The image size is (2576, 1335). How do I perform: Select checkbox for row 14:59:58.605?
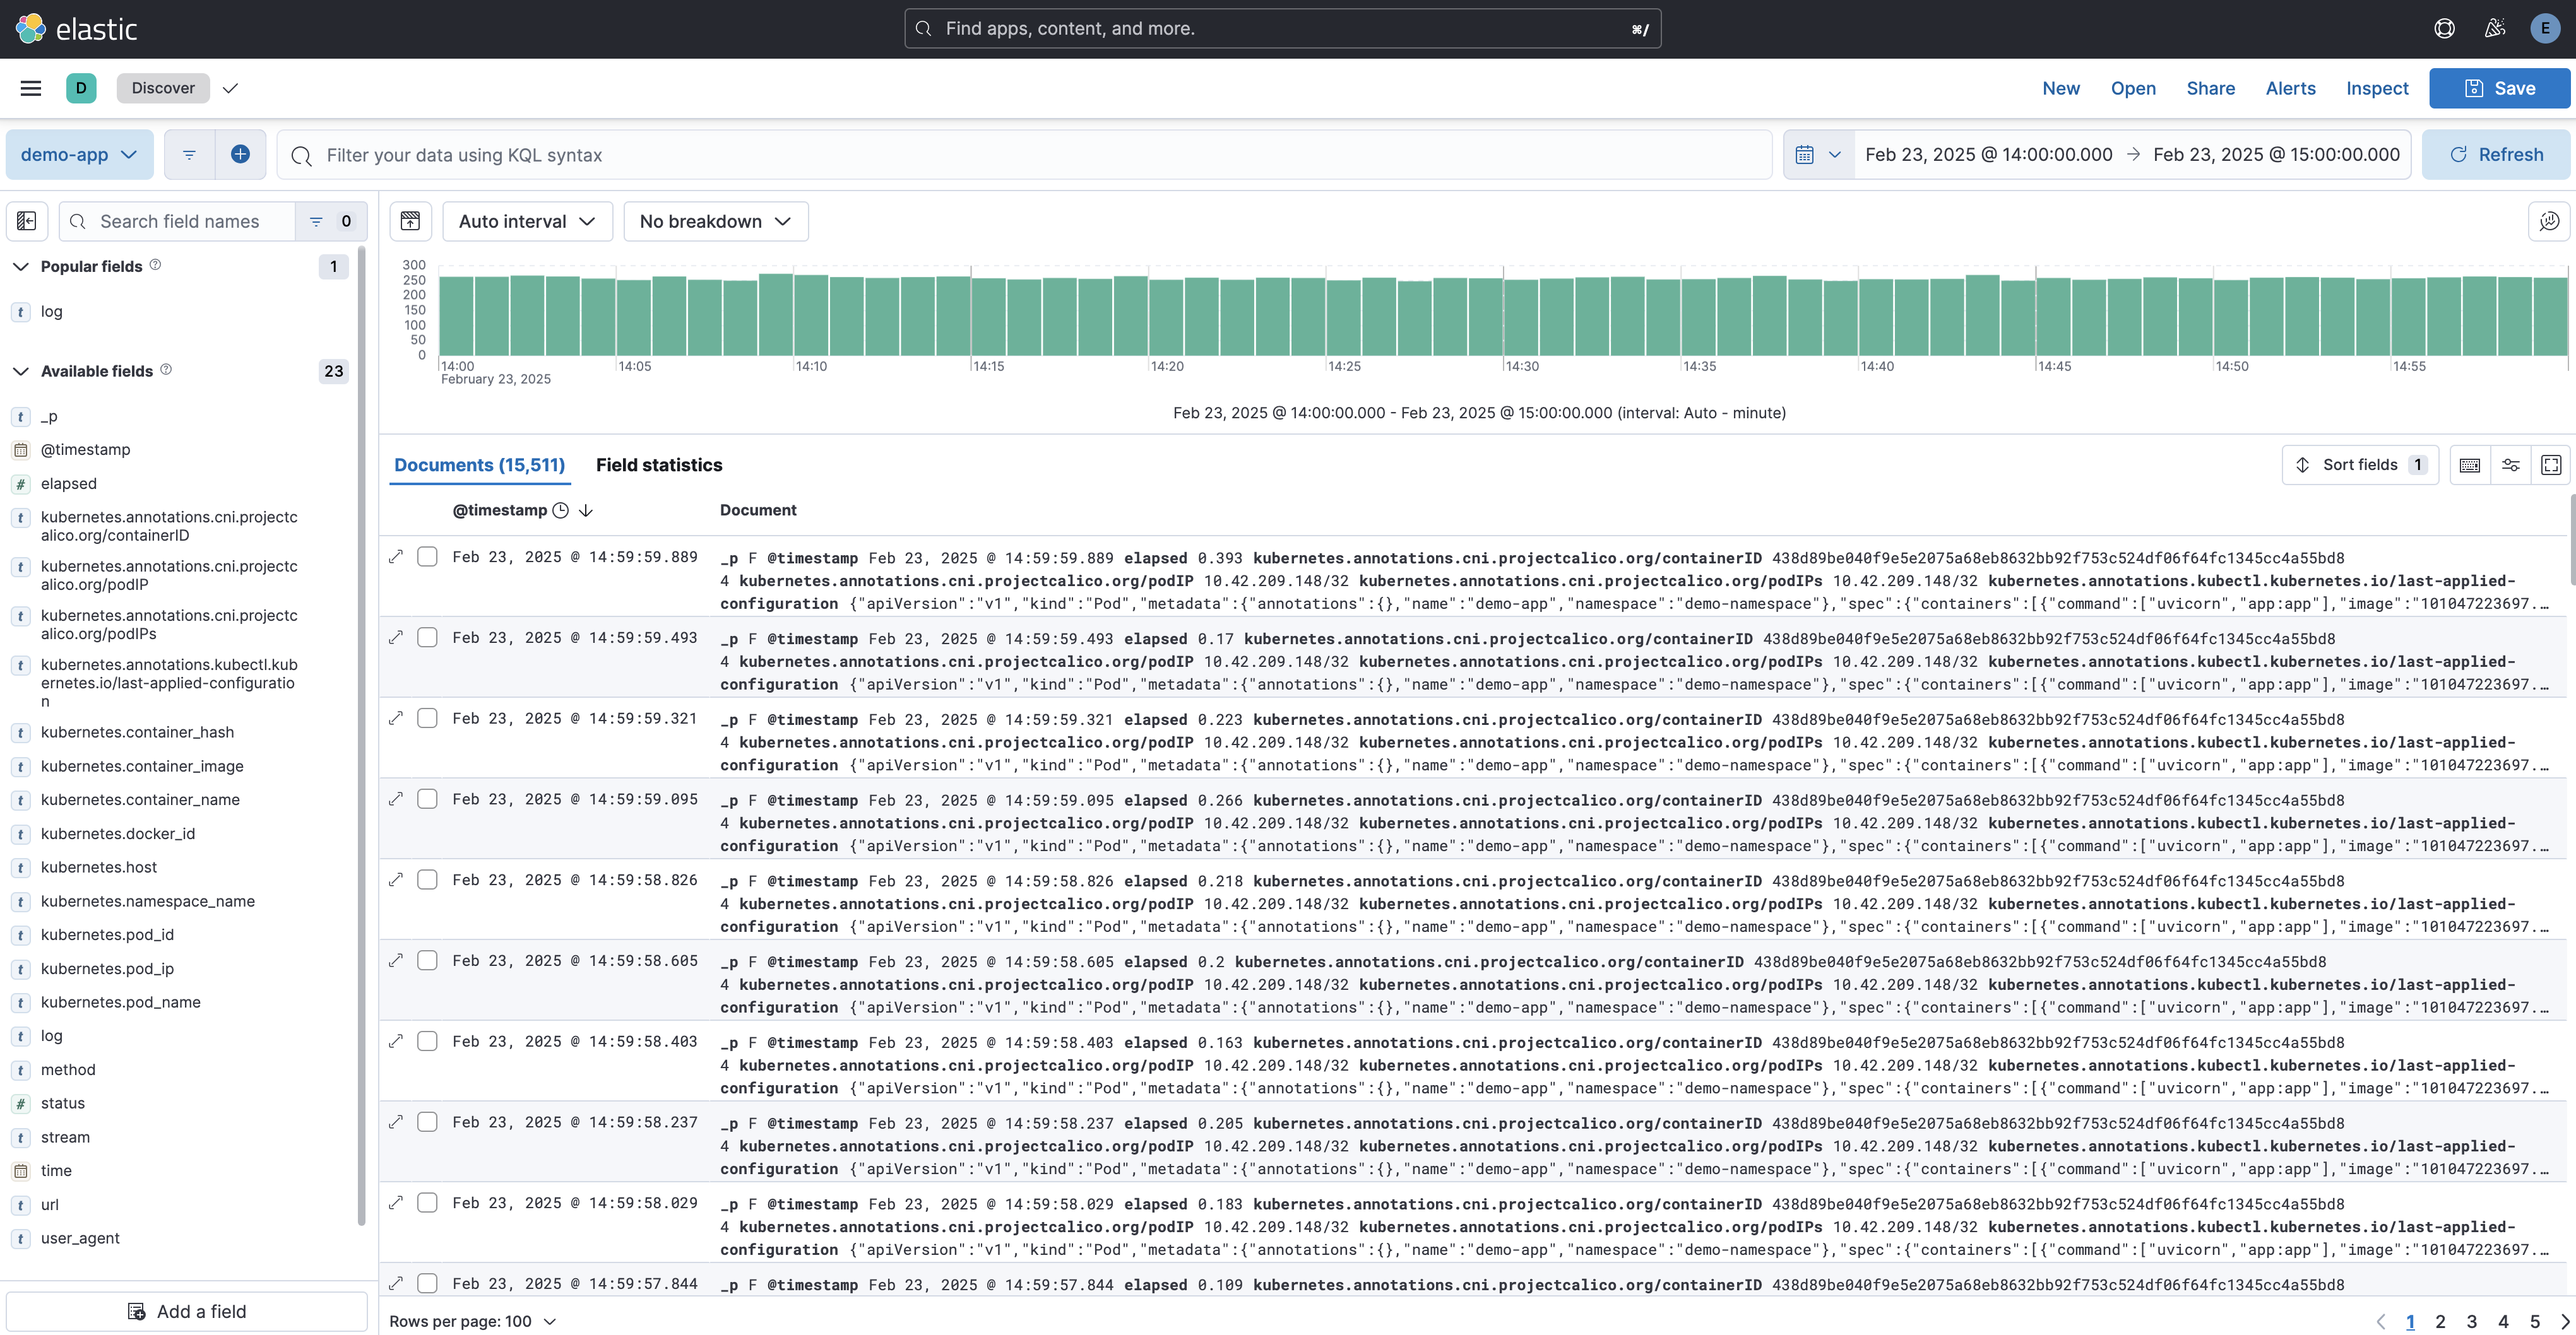[x=427, y=960]
